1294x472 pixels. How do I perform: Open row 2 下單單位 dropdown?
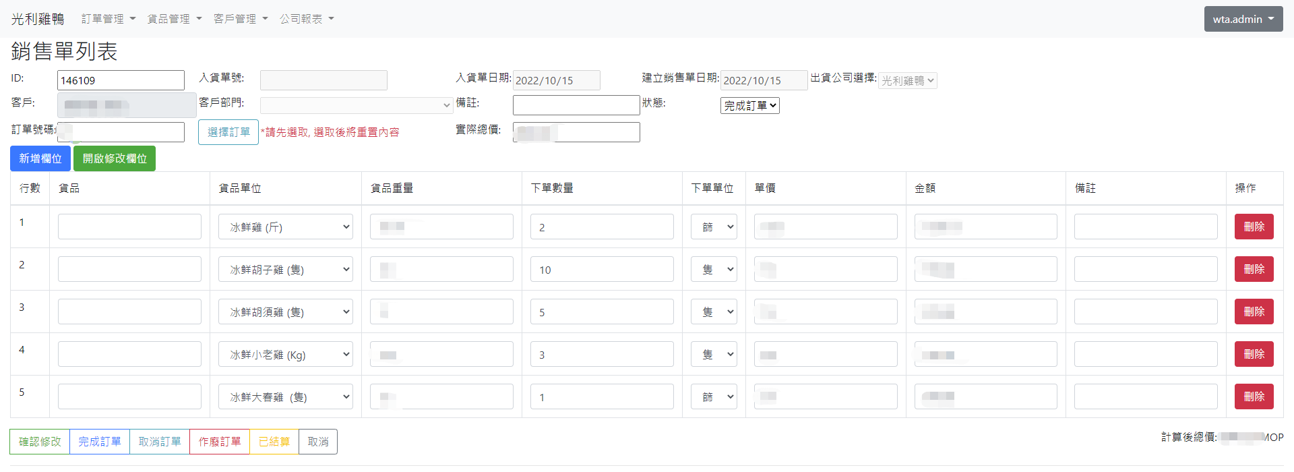[714, 269]
